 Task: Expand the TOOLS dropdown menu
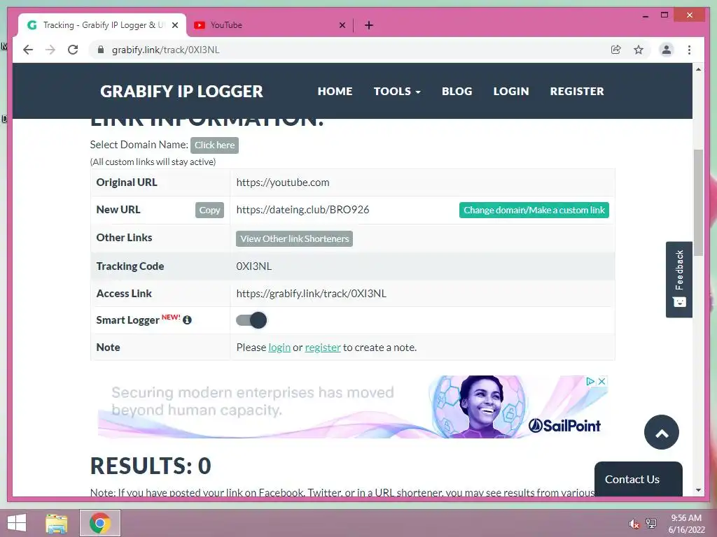coord(397,92)
